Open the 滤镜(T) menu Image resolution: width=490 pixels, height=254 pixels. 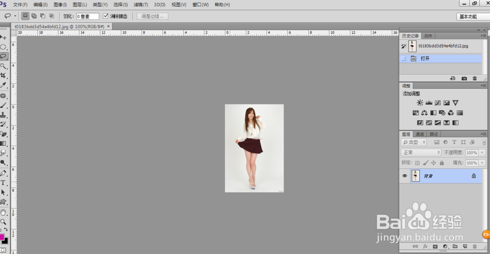(x=141, y=5)
